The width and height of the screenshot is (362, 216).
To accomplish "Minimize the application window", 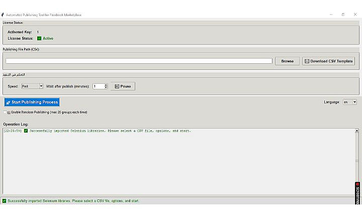I will point(331,15).
